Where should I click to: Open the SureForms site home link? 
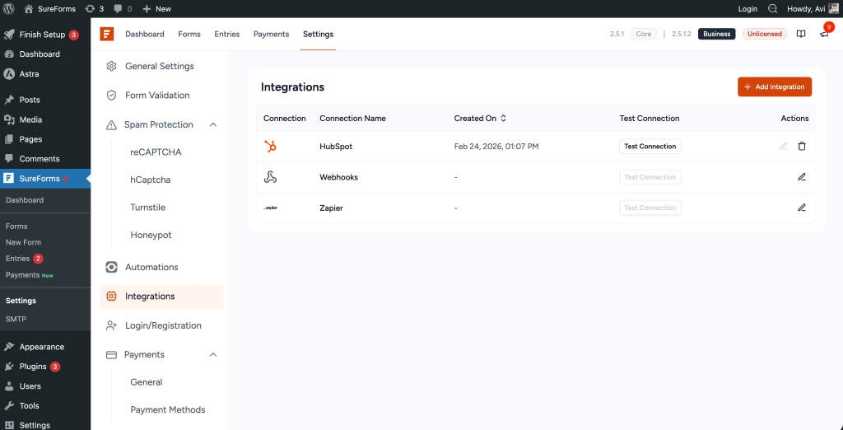[50, 8]
